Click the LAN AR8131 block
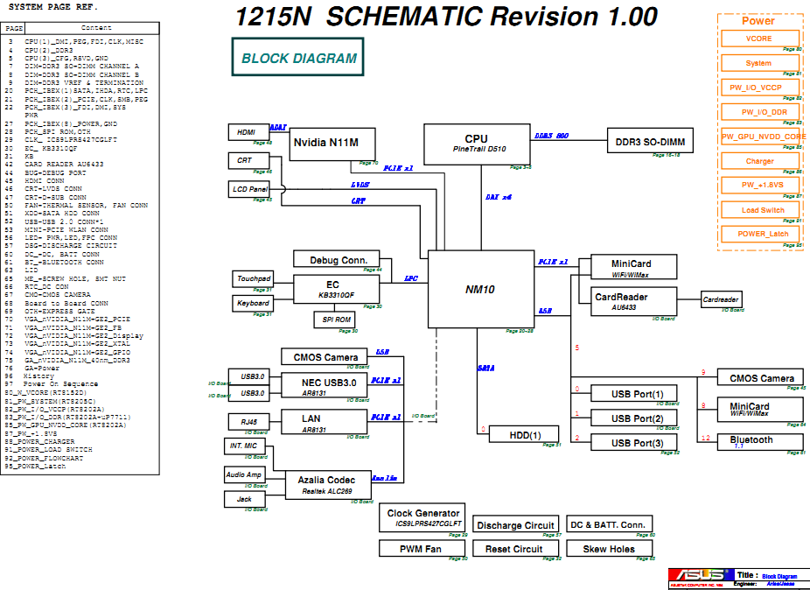The image size is (810, 590). click(x=325, y=421)
